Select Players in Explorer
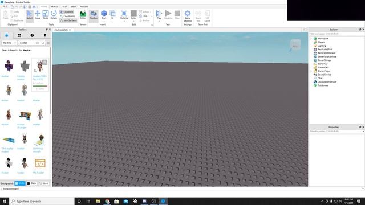Screen dimensions: 365x205 tap(321, 42)
